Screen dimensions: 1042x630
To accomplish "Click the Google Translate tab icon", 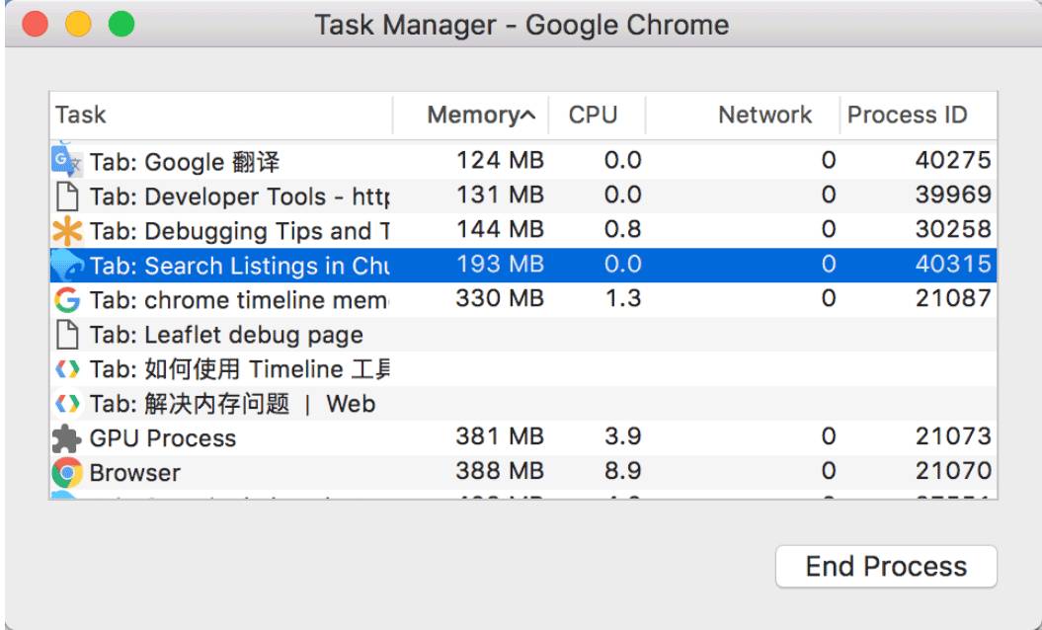I will [65, 161].
